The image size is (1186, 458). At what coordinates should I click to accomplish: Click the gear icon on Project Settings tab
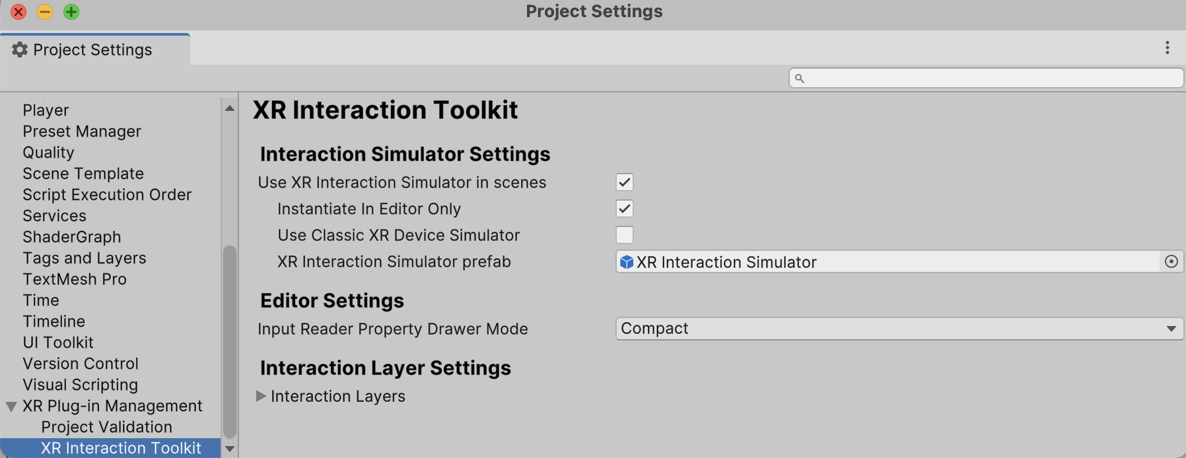[x=20, y=49]
